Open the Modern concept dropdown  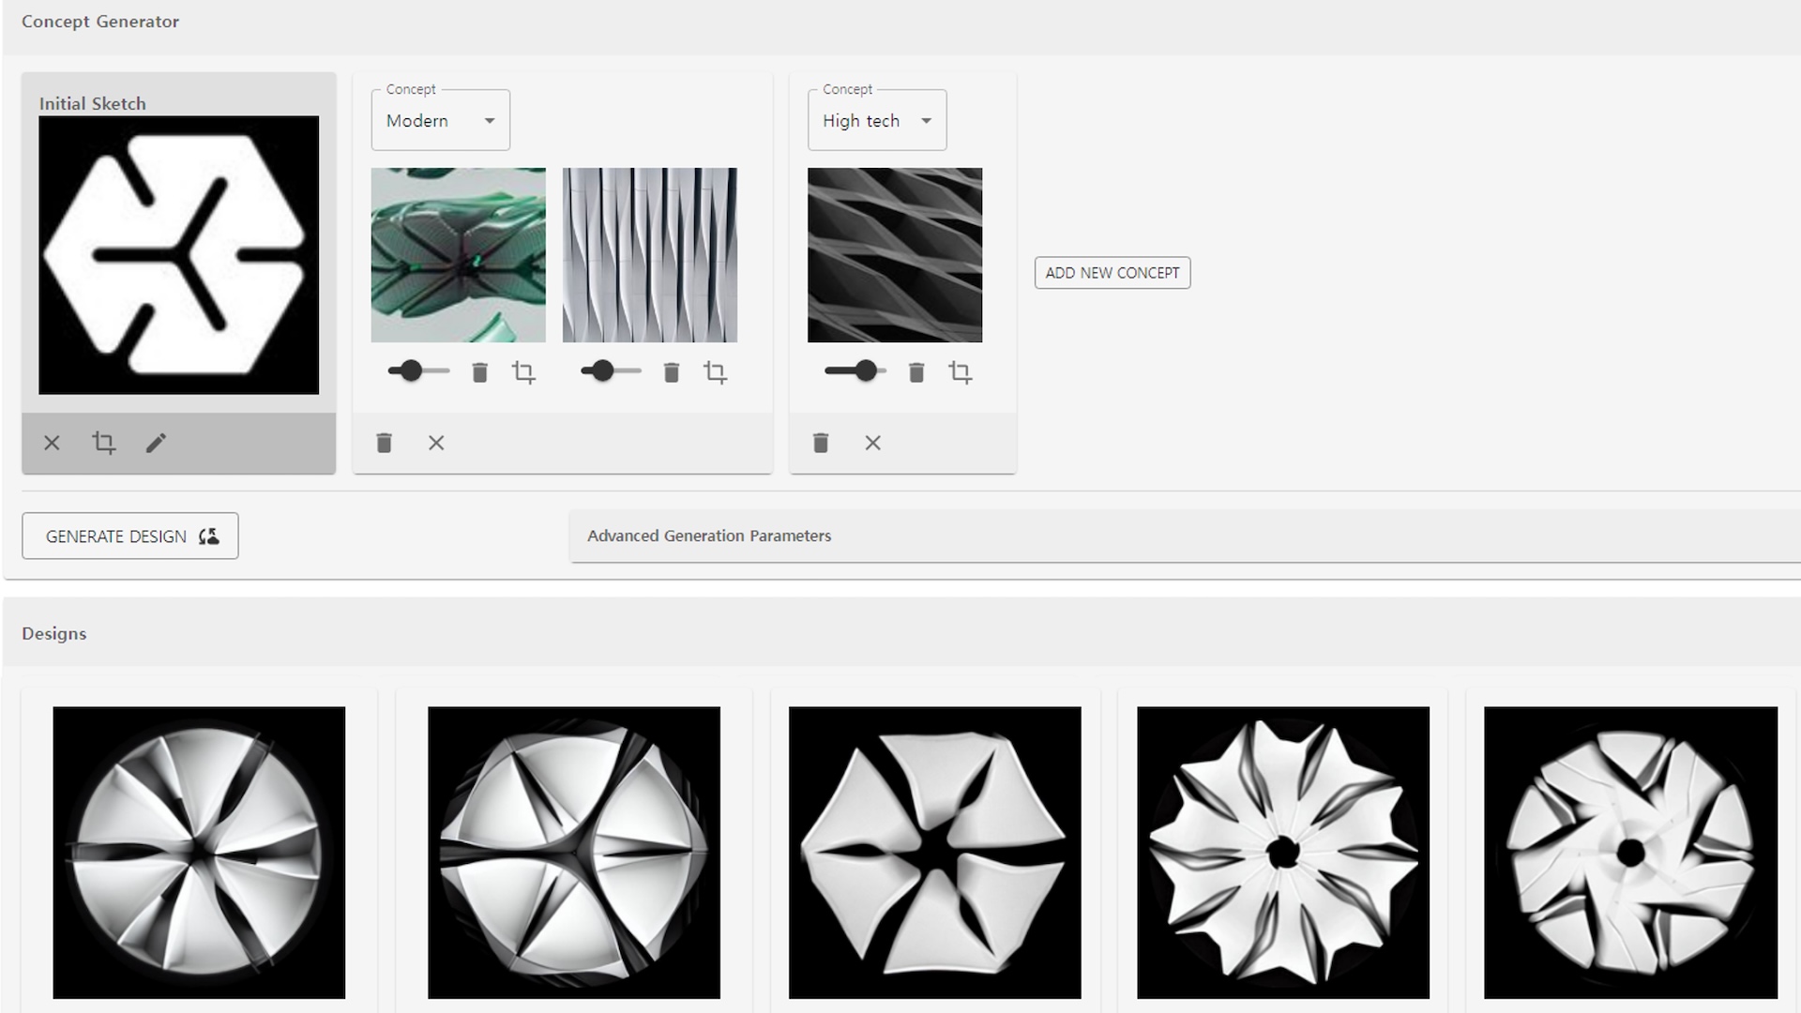(441, 121)
